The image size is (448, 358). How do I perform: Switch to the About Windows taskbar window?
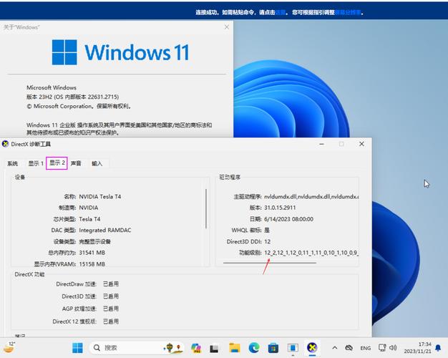[293, 348]
